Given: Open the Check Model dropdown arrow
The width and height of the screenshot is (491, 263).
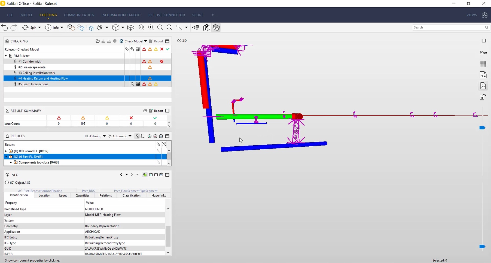Looking at the screenshot, I should click(146, 41).
